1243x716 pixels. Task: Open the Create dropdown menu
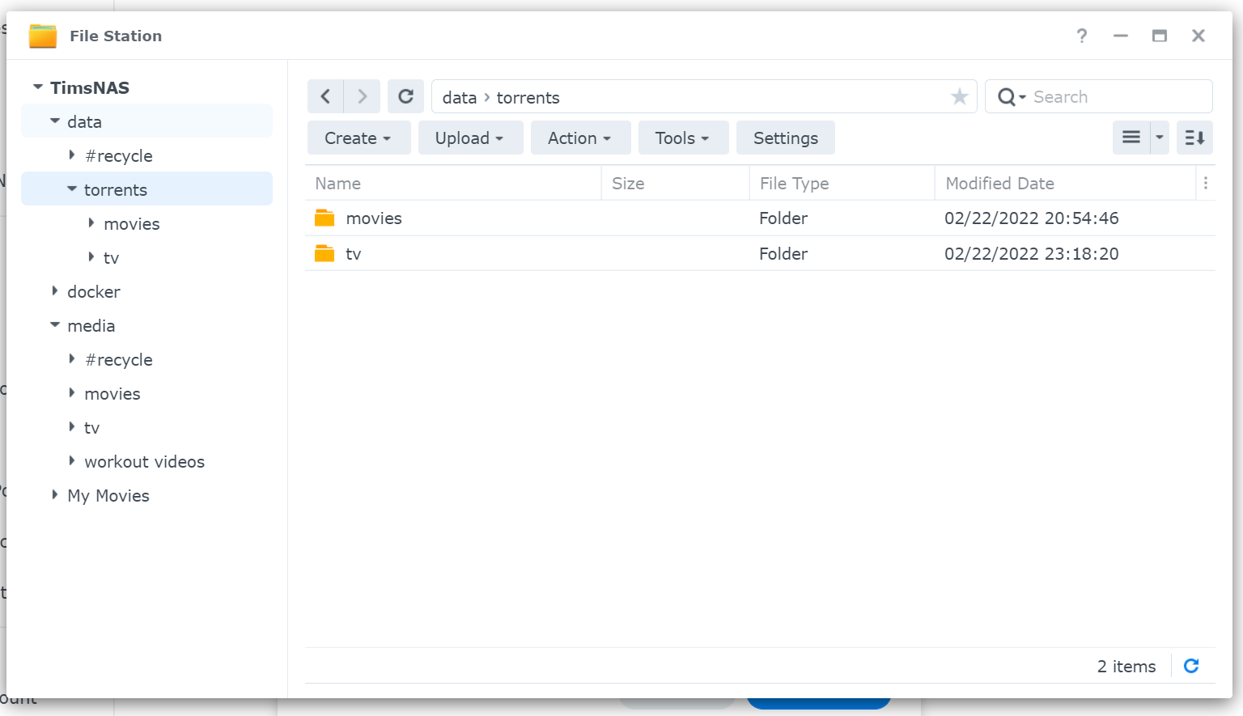coord(358,138)
